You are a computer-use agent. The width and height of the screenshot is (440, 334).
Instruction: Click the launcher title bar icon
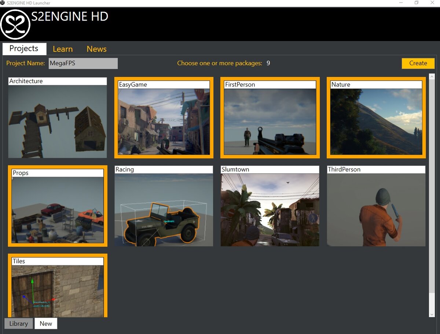pyautogui.click(x=3, y=3)
